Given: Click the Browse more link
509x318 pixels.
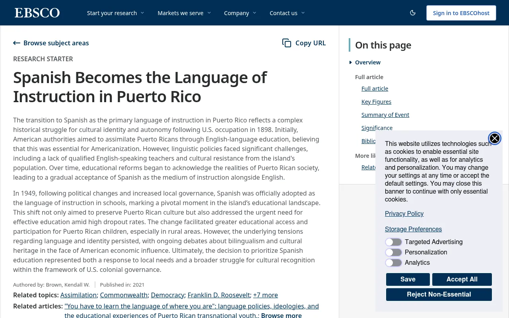Looking at the screenshot, I should tap(281, 316).
